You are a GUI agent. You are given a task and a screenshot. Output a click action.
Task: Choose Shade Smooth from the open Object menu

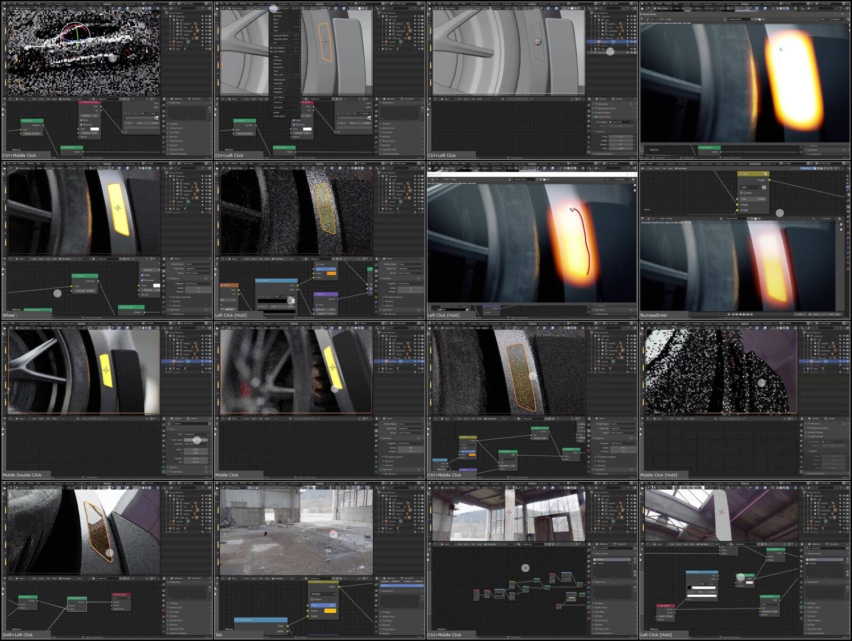coord(279,80)
